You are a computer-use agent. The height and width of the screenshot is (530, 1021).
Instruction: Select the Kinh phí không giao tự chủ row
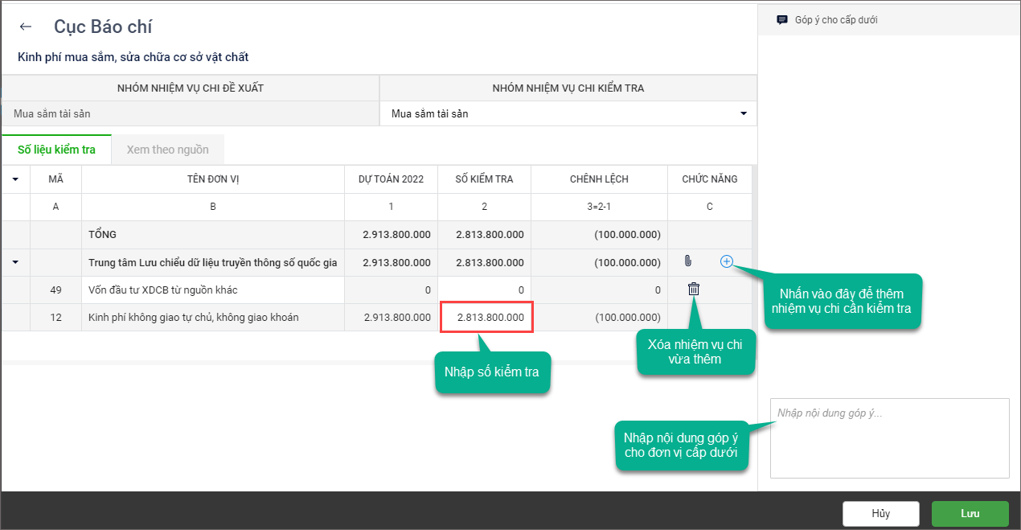pos(194,317)
